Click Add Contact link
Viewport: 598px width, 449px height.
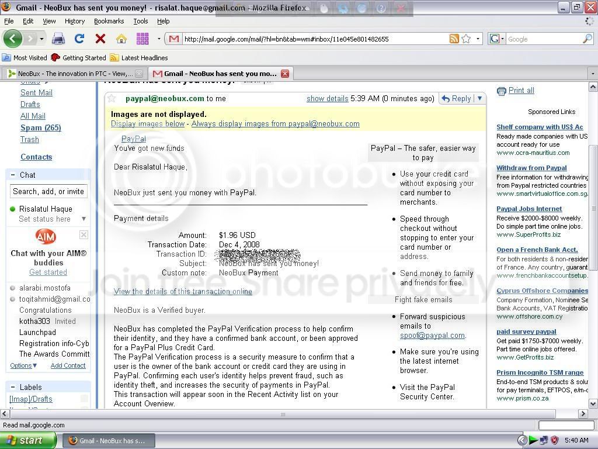68,365
